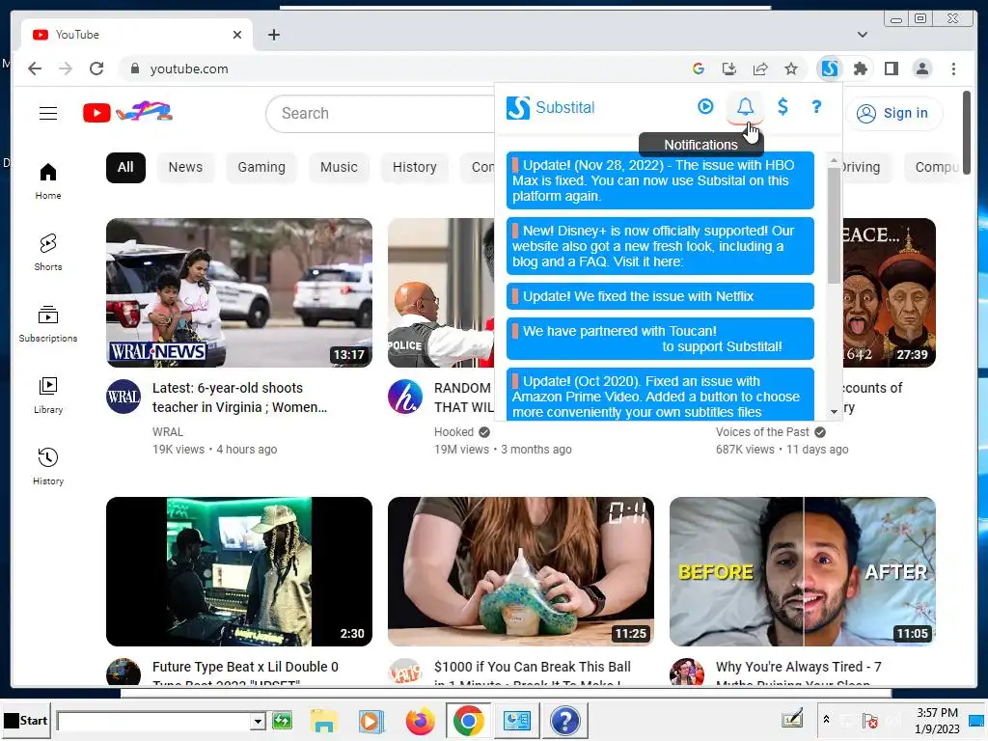This screenshot has width=988, height=741.
Task: View site info via the lock icon
Action: click(x=134, y=69)
